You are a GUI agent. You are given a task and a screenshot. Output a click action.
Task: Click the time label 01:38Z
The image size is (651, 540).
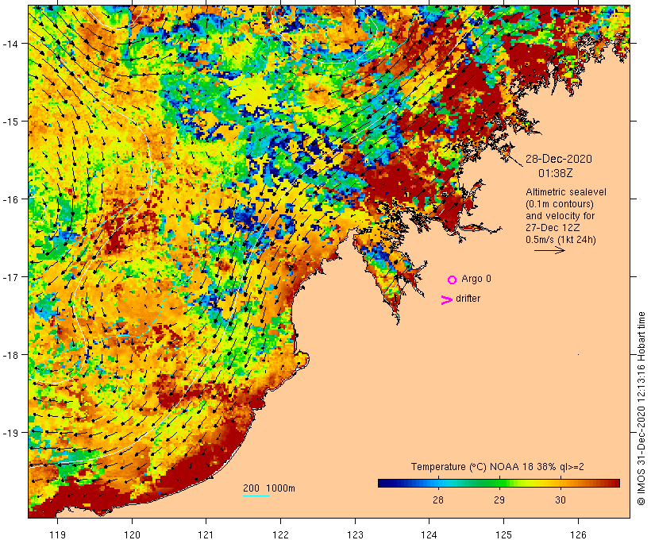pyautogui.click(x=556, y=173)
